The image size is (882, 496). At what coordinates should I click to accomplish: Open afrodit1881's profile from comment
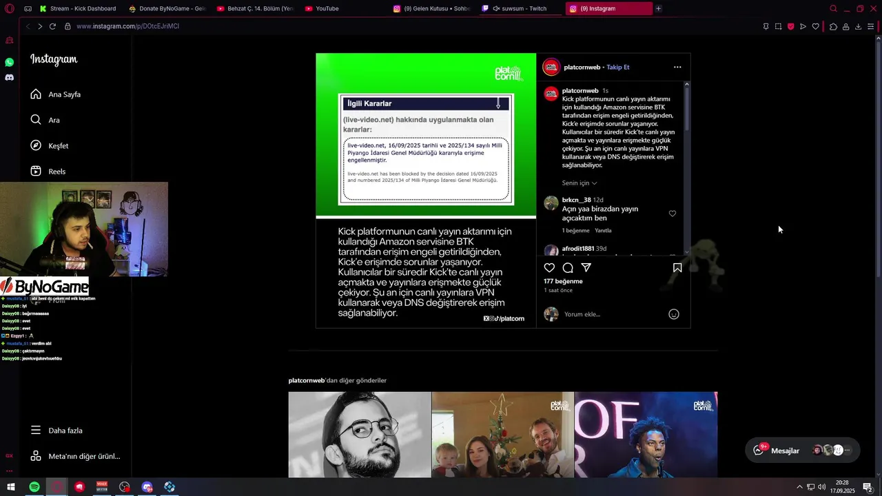click(x=577, y=249)
